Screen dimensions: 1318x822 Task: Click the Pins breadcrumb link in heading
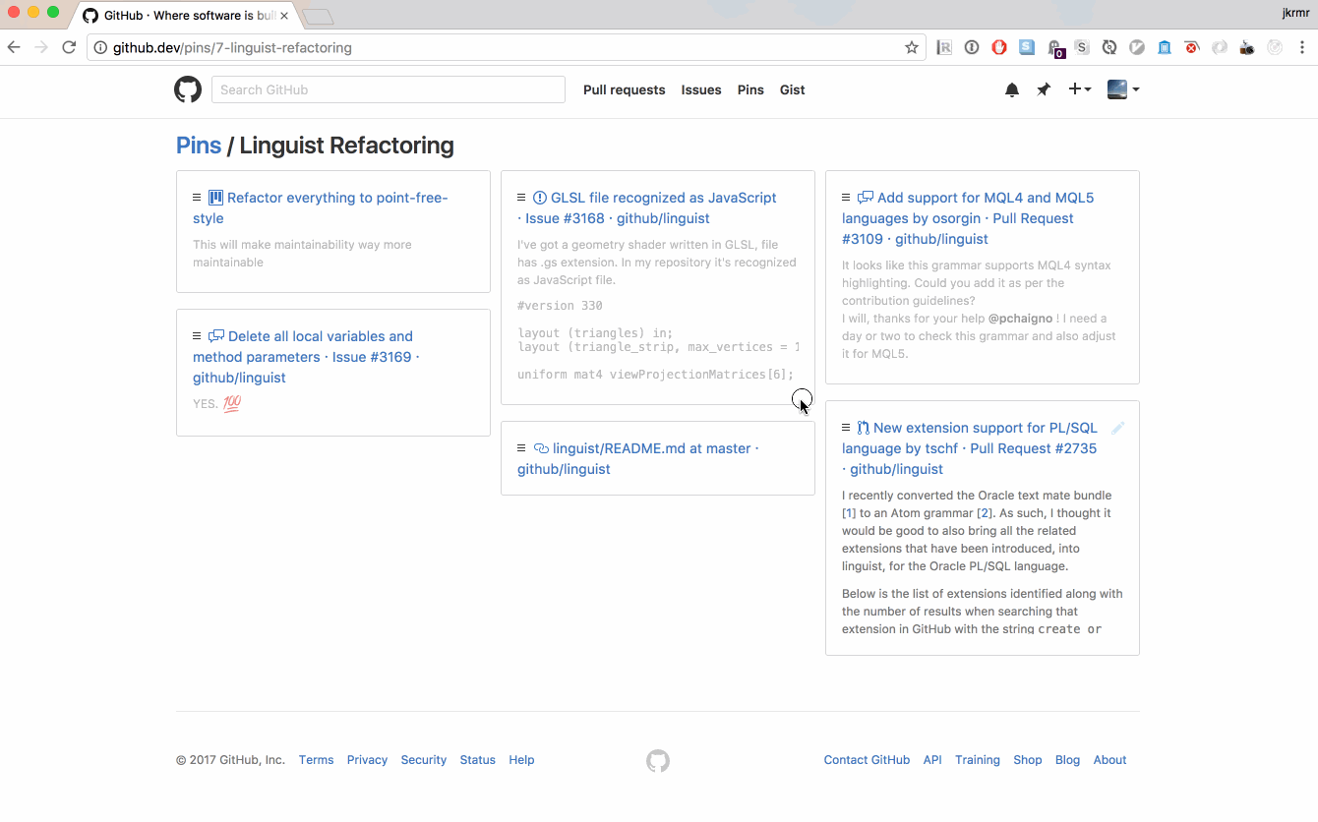click(x=199, y=146)
